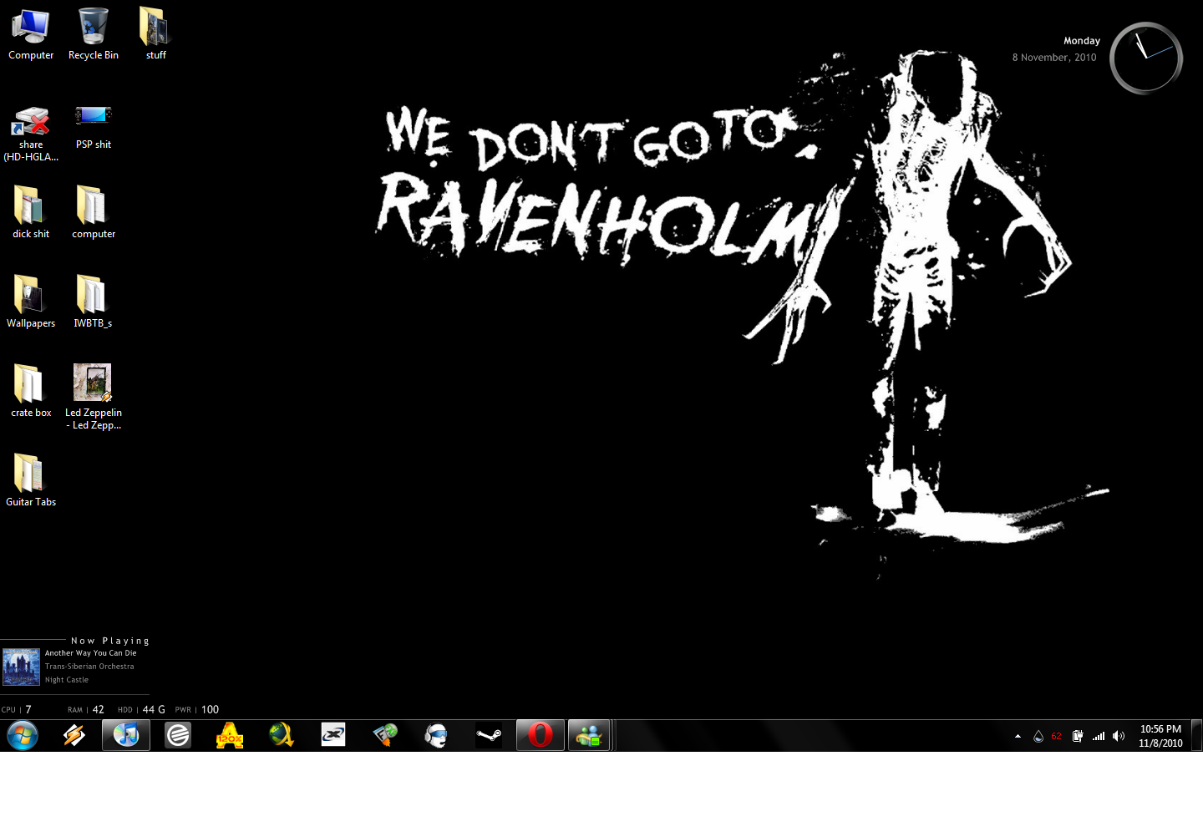Image resolution: width=1203 pixels, height=837 pixels.
Task: Click the 'Now Playing' widget header
Action: 110,641
